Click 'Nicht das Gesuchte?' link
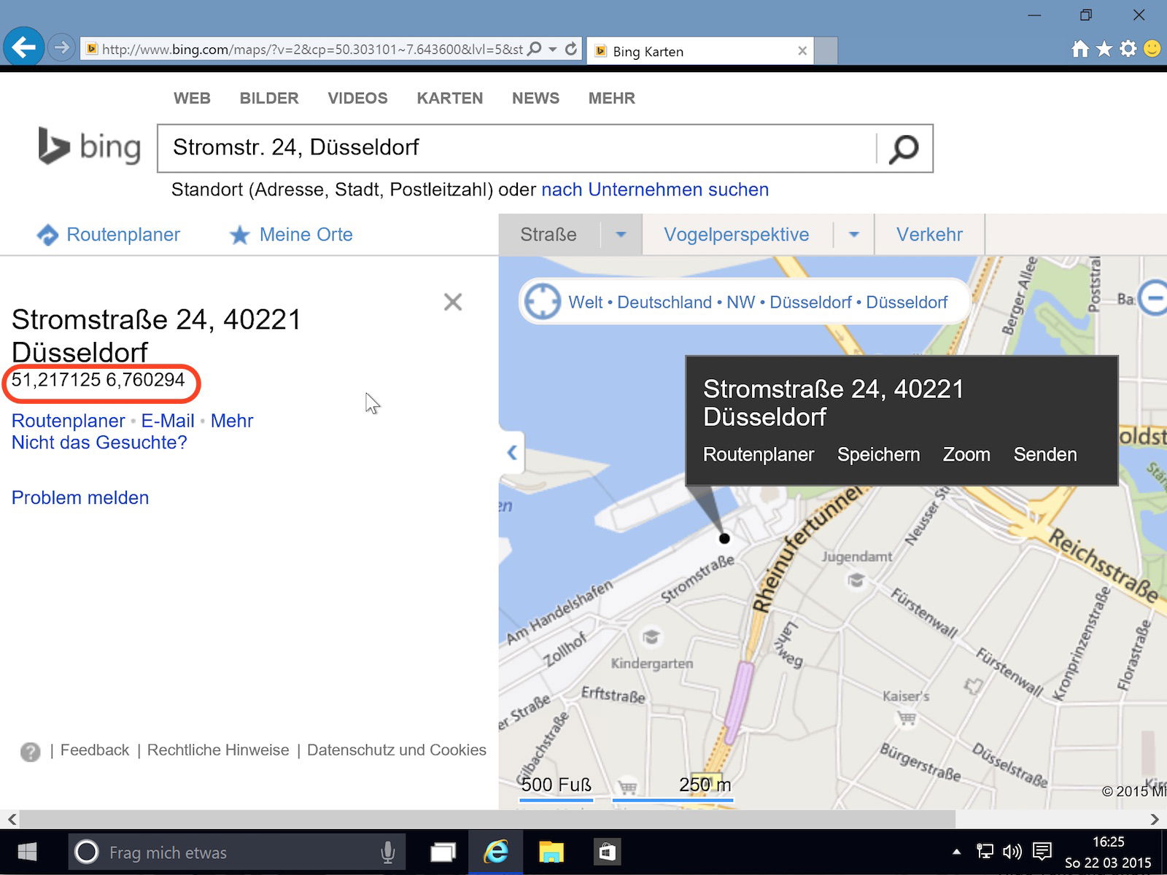 pos(99,443)
